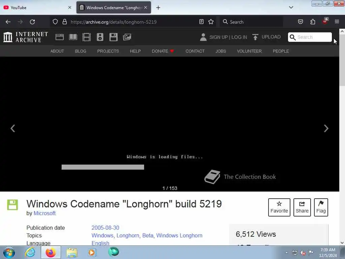
Task: Open the 2005-08-30 publication date link
Action: pos(105,228)
